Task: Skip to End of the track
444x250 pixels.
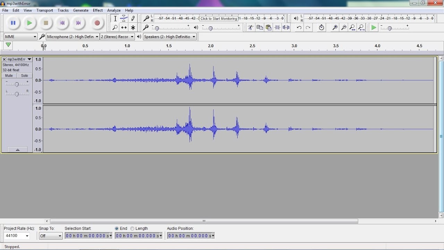Action: [x=78, y=23]
